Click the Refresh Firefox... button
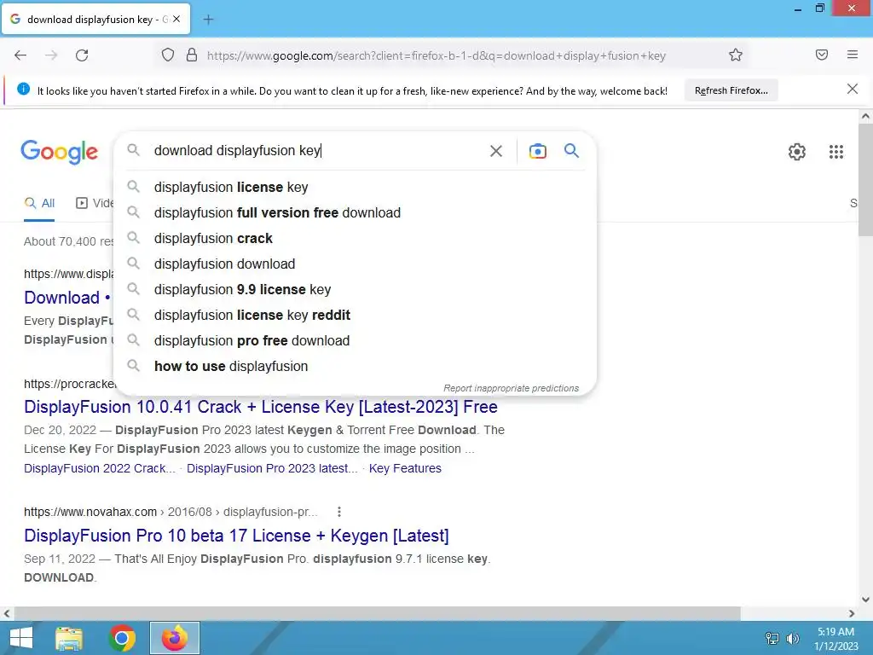Image resolution: width=873 pixels, height=655 pixels. click(x=731, y=90)
